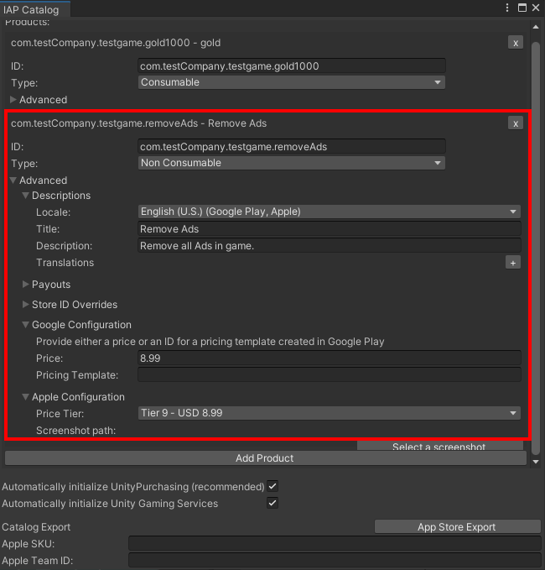Maximize the IAP Catalog window

522,8
